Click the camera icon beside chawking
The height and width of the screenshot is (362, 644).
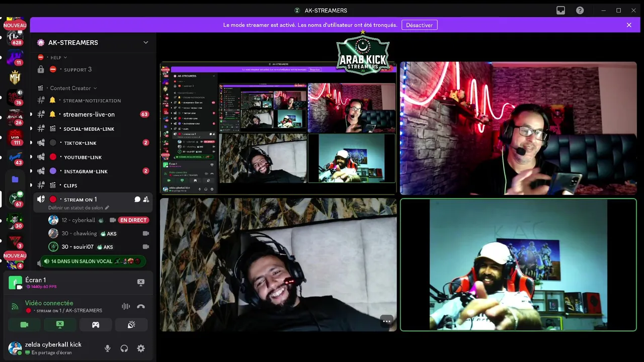146,233
